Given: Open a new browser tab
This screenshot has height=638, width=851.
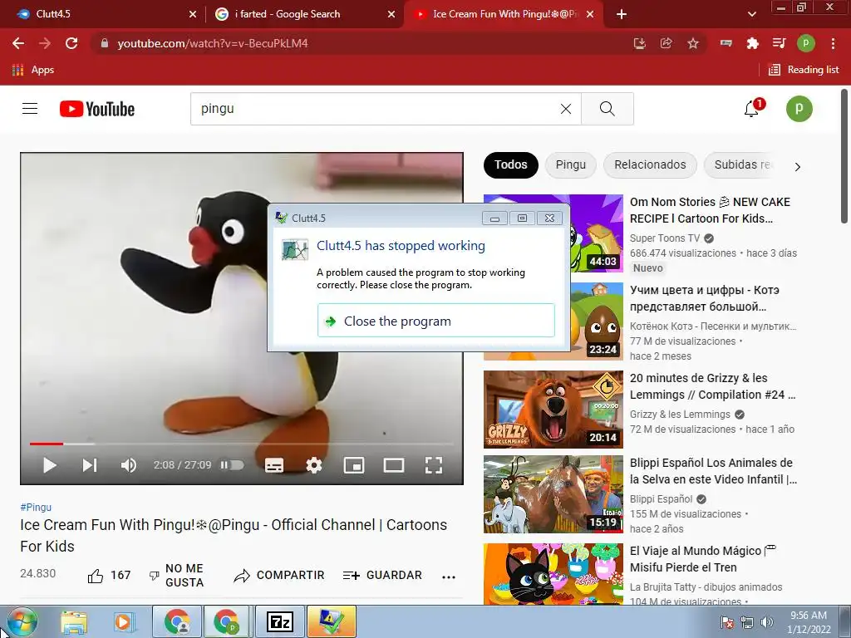Looking at the screenshot, I should pos(622,14).
